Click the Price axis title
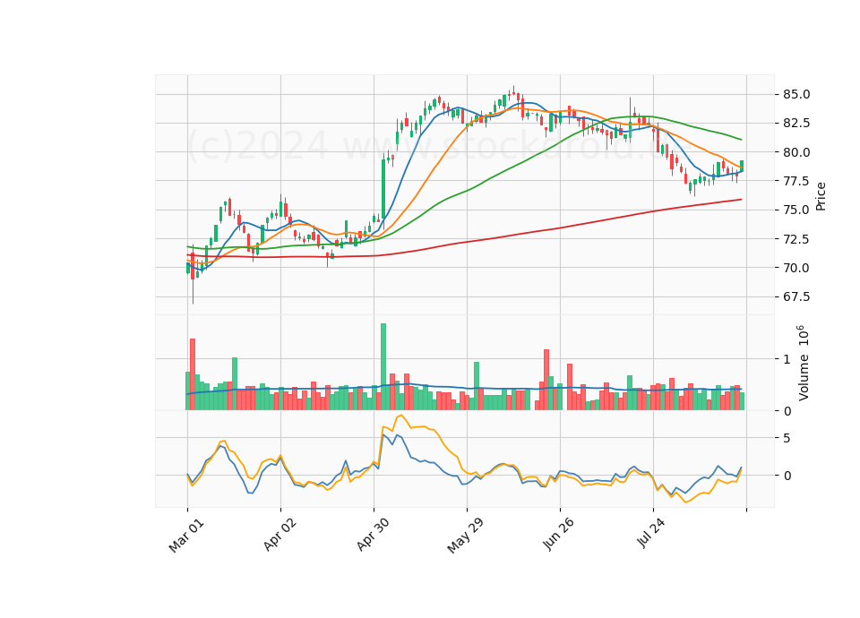 point(821,196)
